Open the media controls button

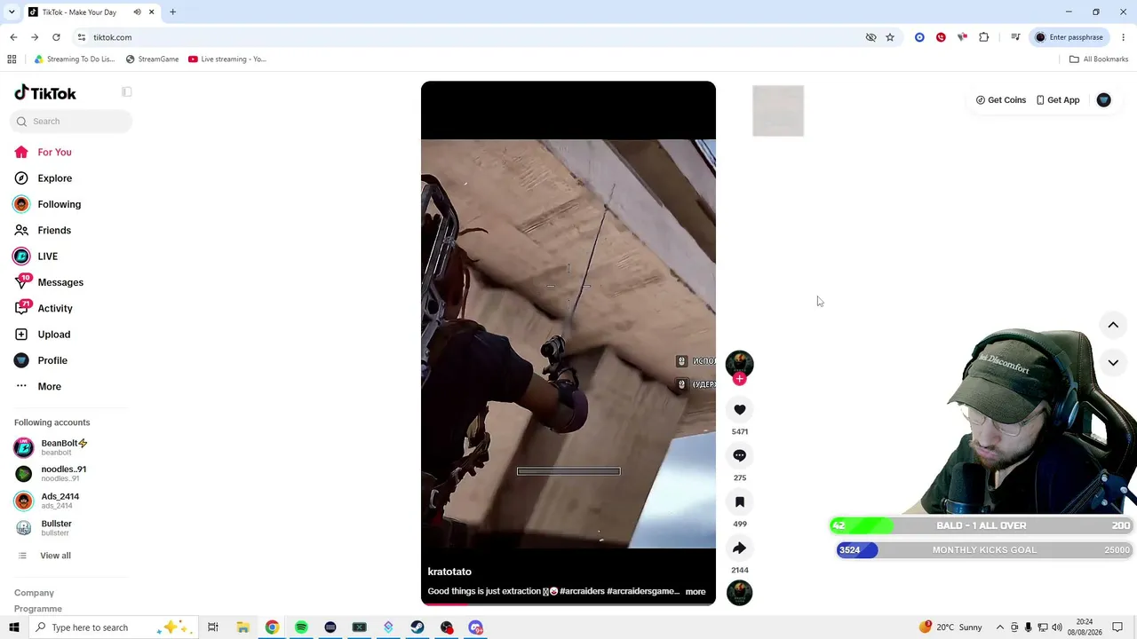[x=1015, y=37]
